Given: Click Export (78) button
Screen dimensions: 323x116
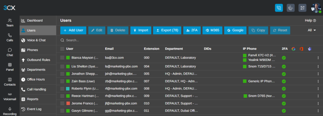Looking at the screenshot, I should tap(167, 30).
